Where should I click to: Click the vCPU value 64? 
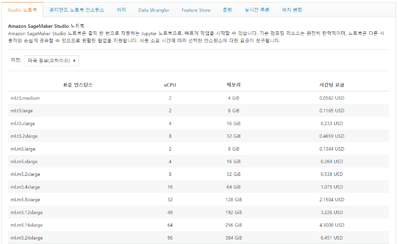[x=170, y=225]
